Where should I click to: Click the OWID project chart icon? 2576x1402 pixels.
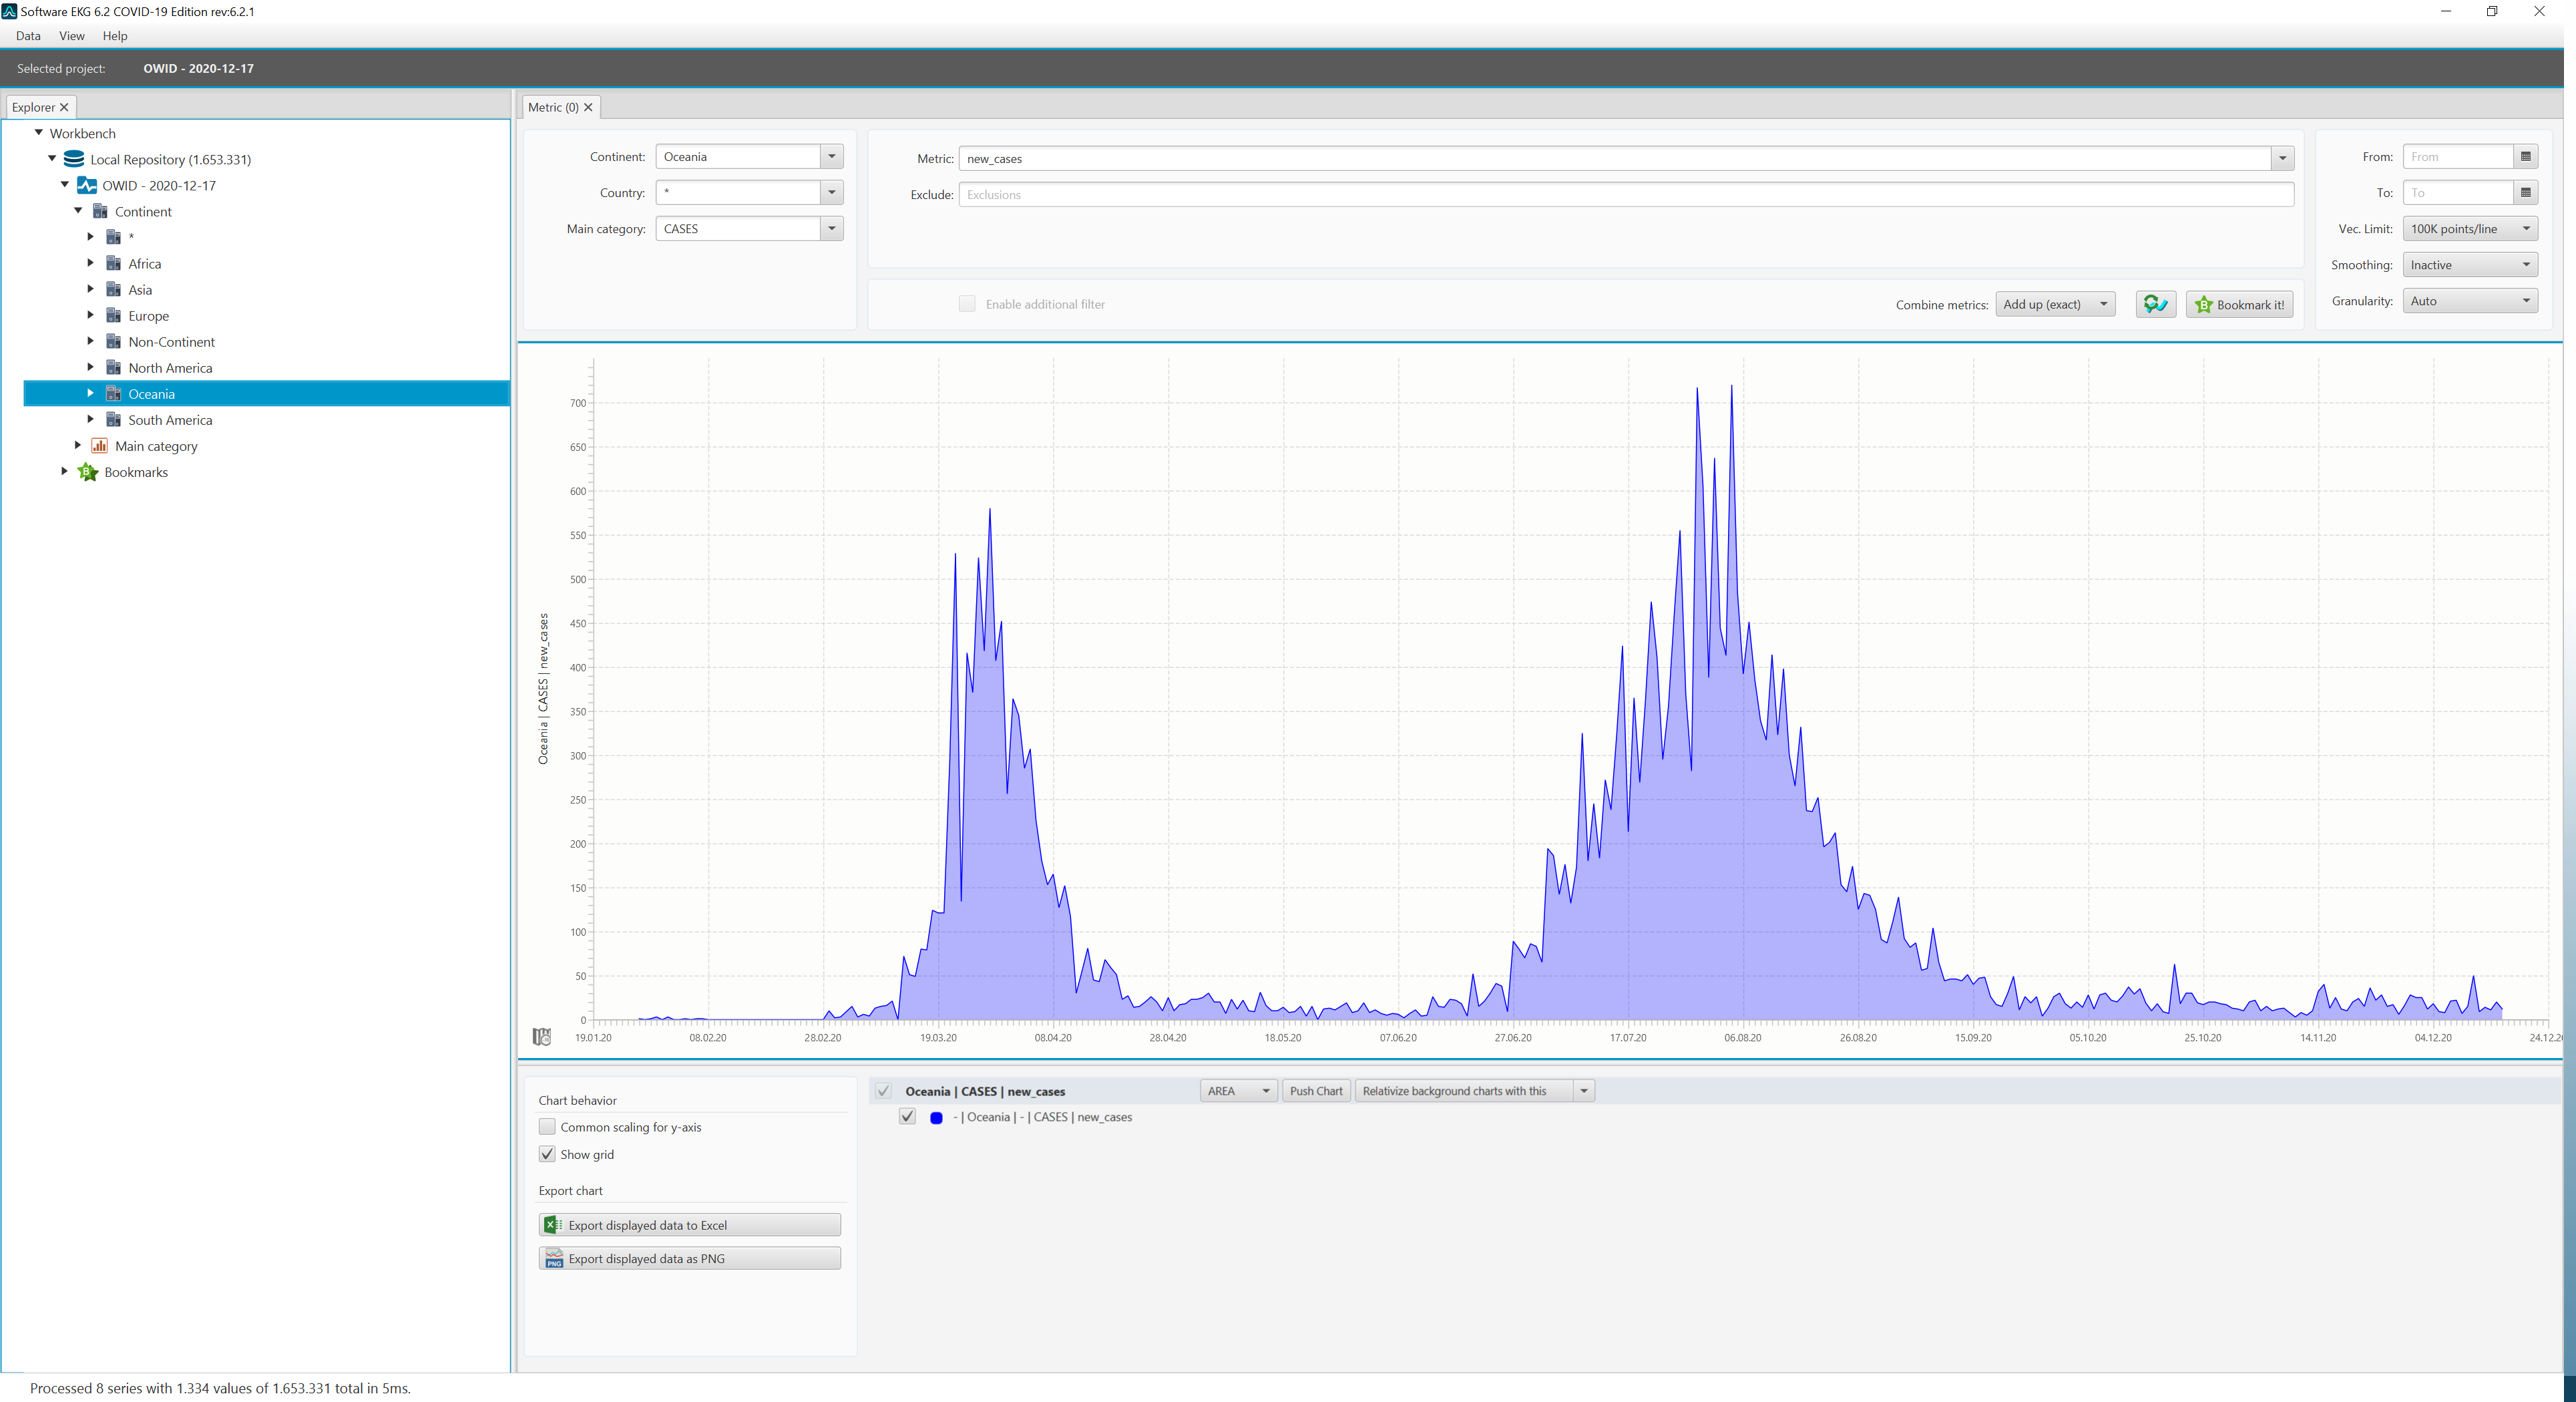[87, 185]
